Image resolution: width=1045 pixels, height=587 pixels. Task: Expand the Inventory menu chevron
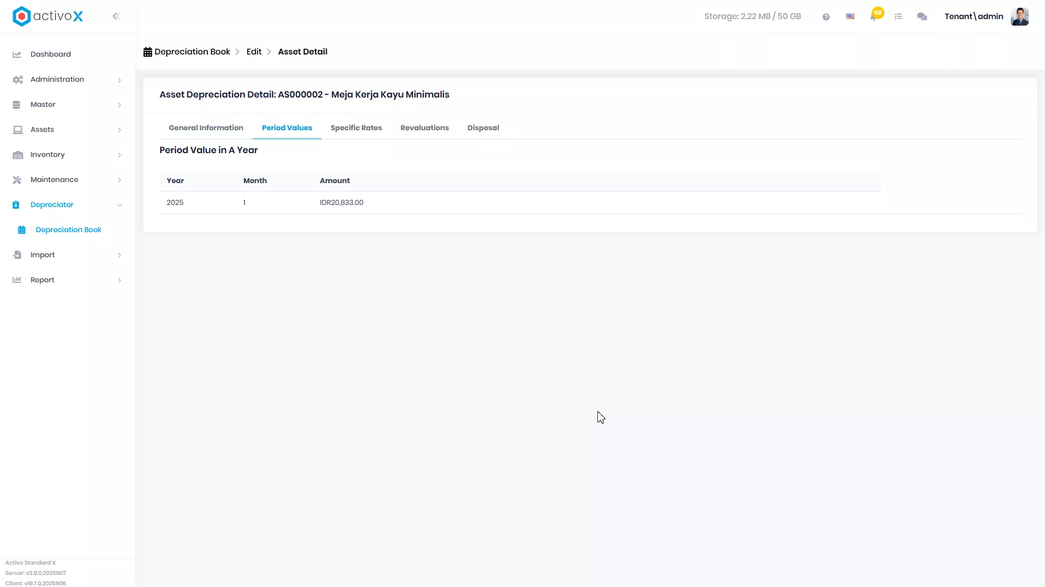(x=119, y=155)
